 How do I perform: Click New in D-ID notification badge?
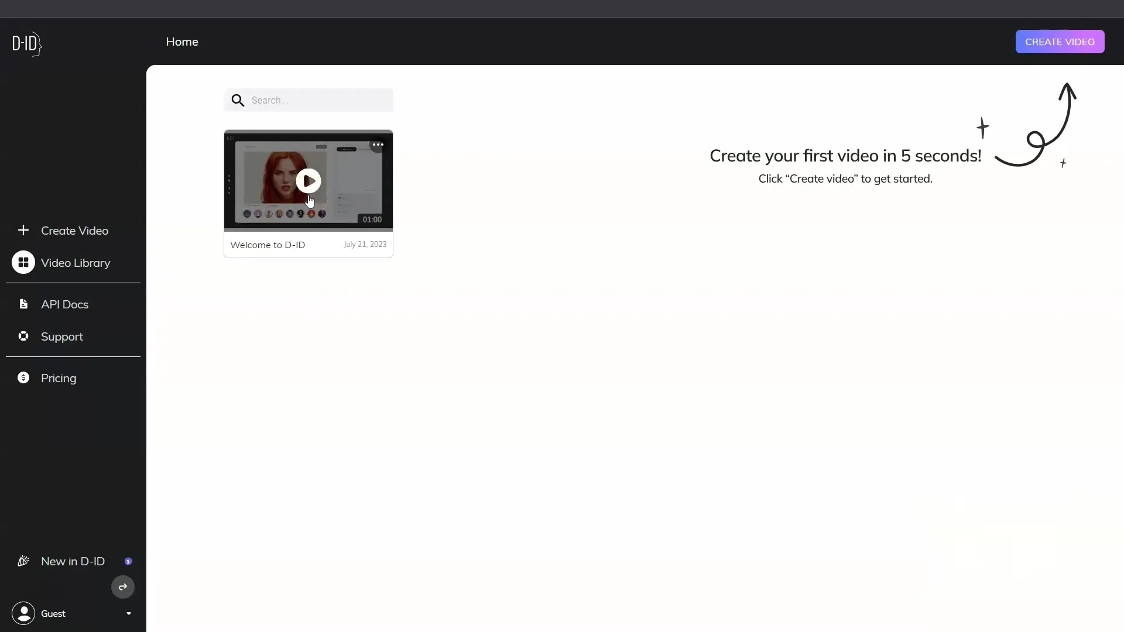(128, 561)
